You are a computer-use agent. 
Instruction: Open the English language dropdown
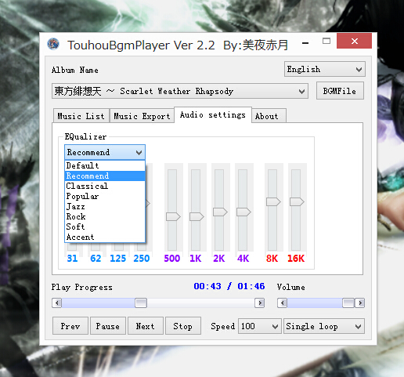pos(325,69)
